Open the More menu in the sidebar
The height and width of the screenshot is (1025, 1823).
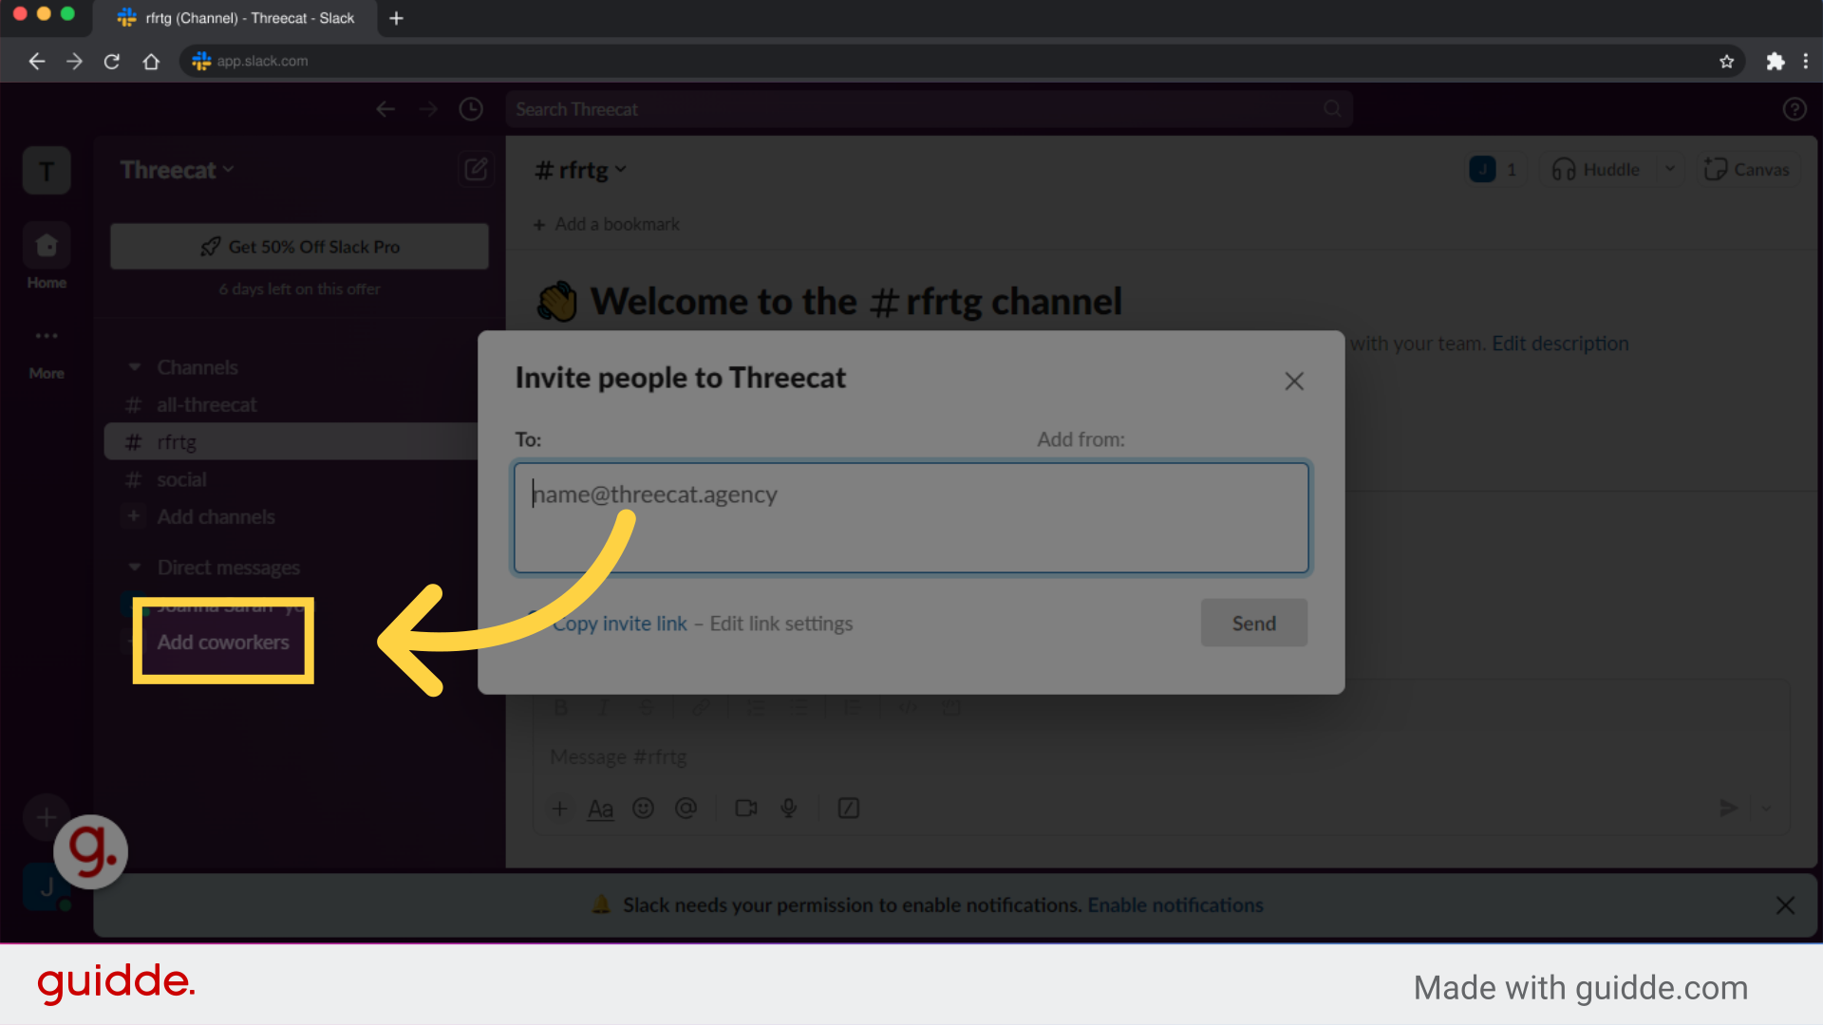[x=46, y=336]
